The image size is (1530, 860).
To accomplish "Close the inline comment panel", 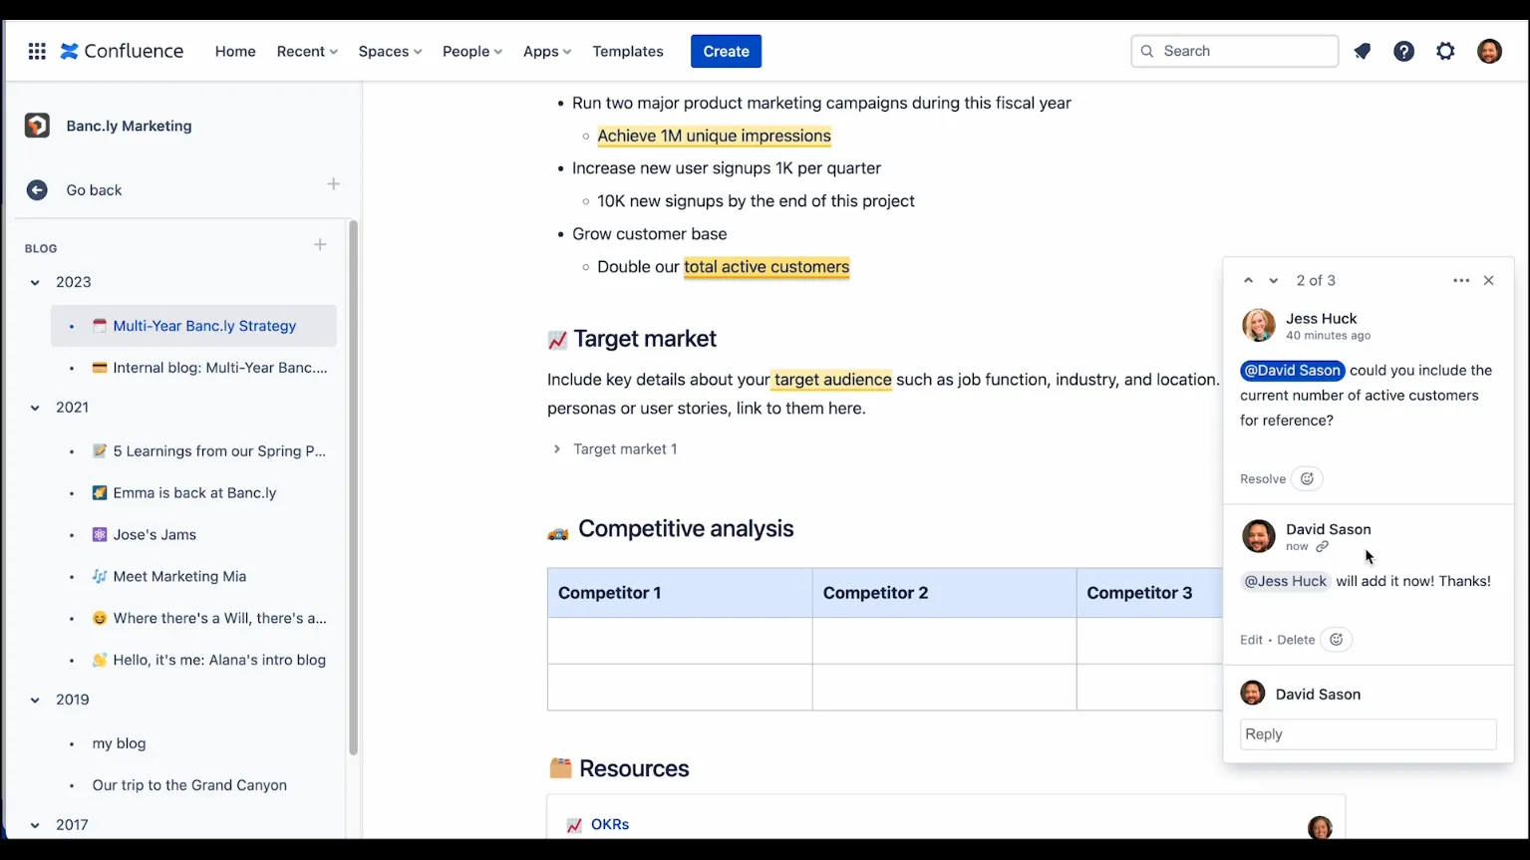I will click(x=1488, y=281).
